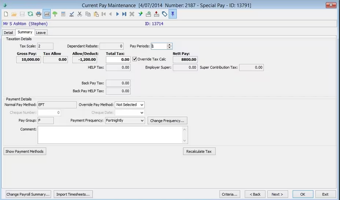This screenshot has height=200, width=340.
Task: Click the Recalculate Tax button
Action: pyautogui.click(x=199, y=151)
